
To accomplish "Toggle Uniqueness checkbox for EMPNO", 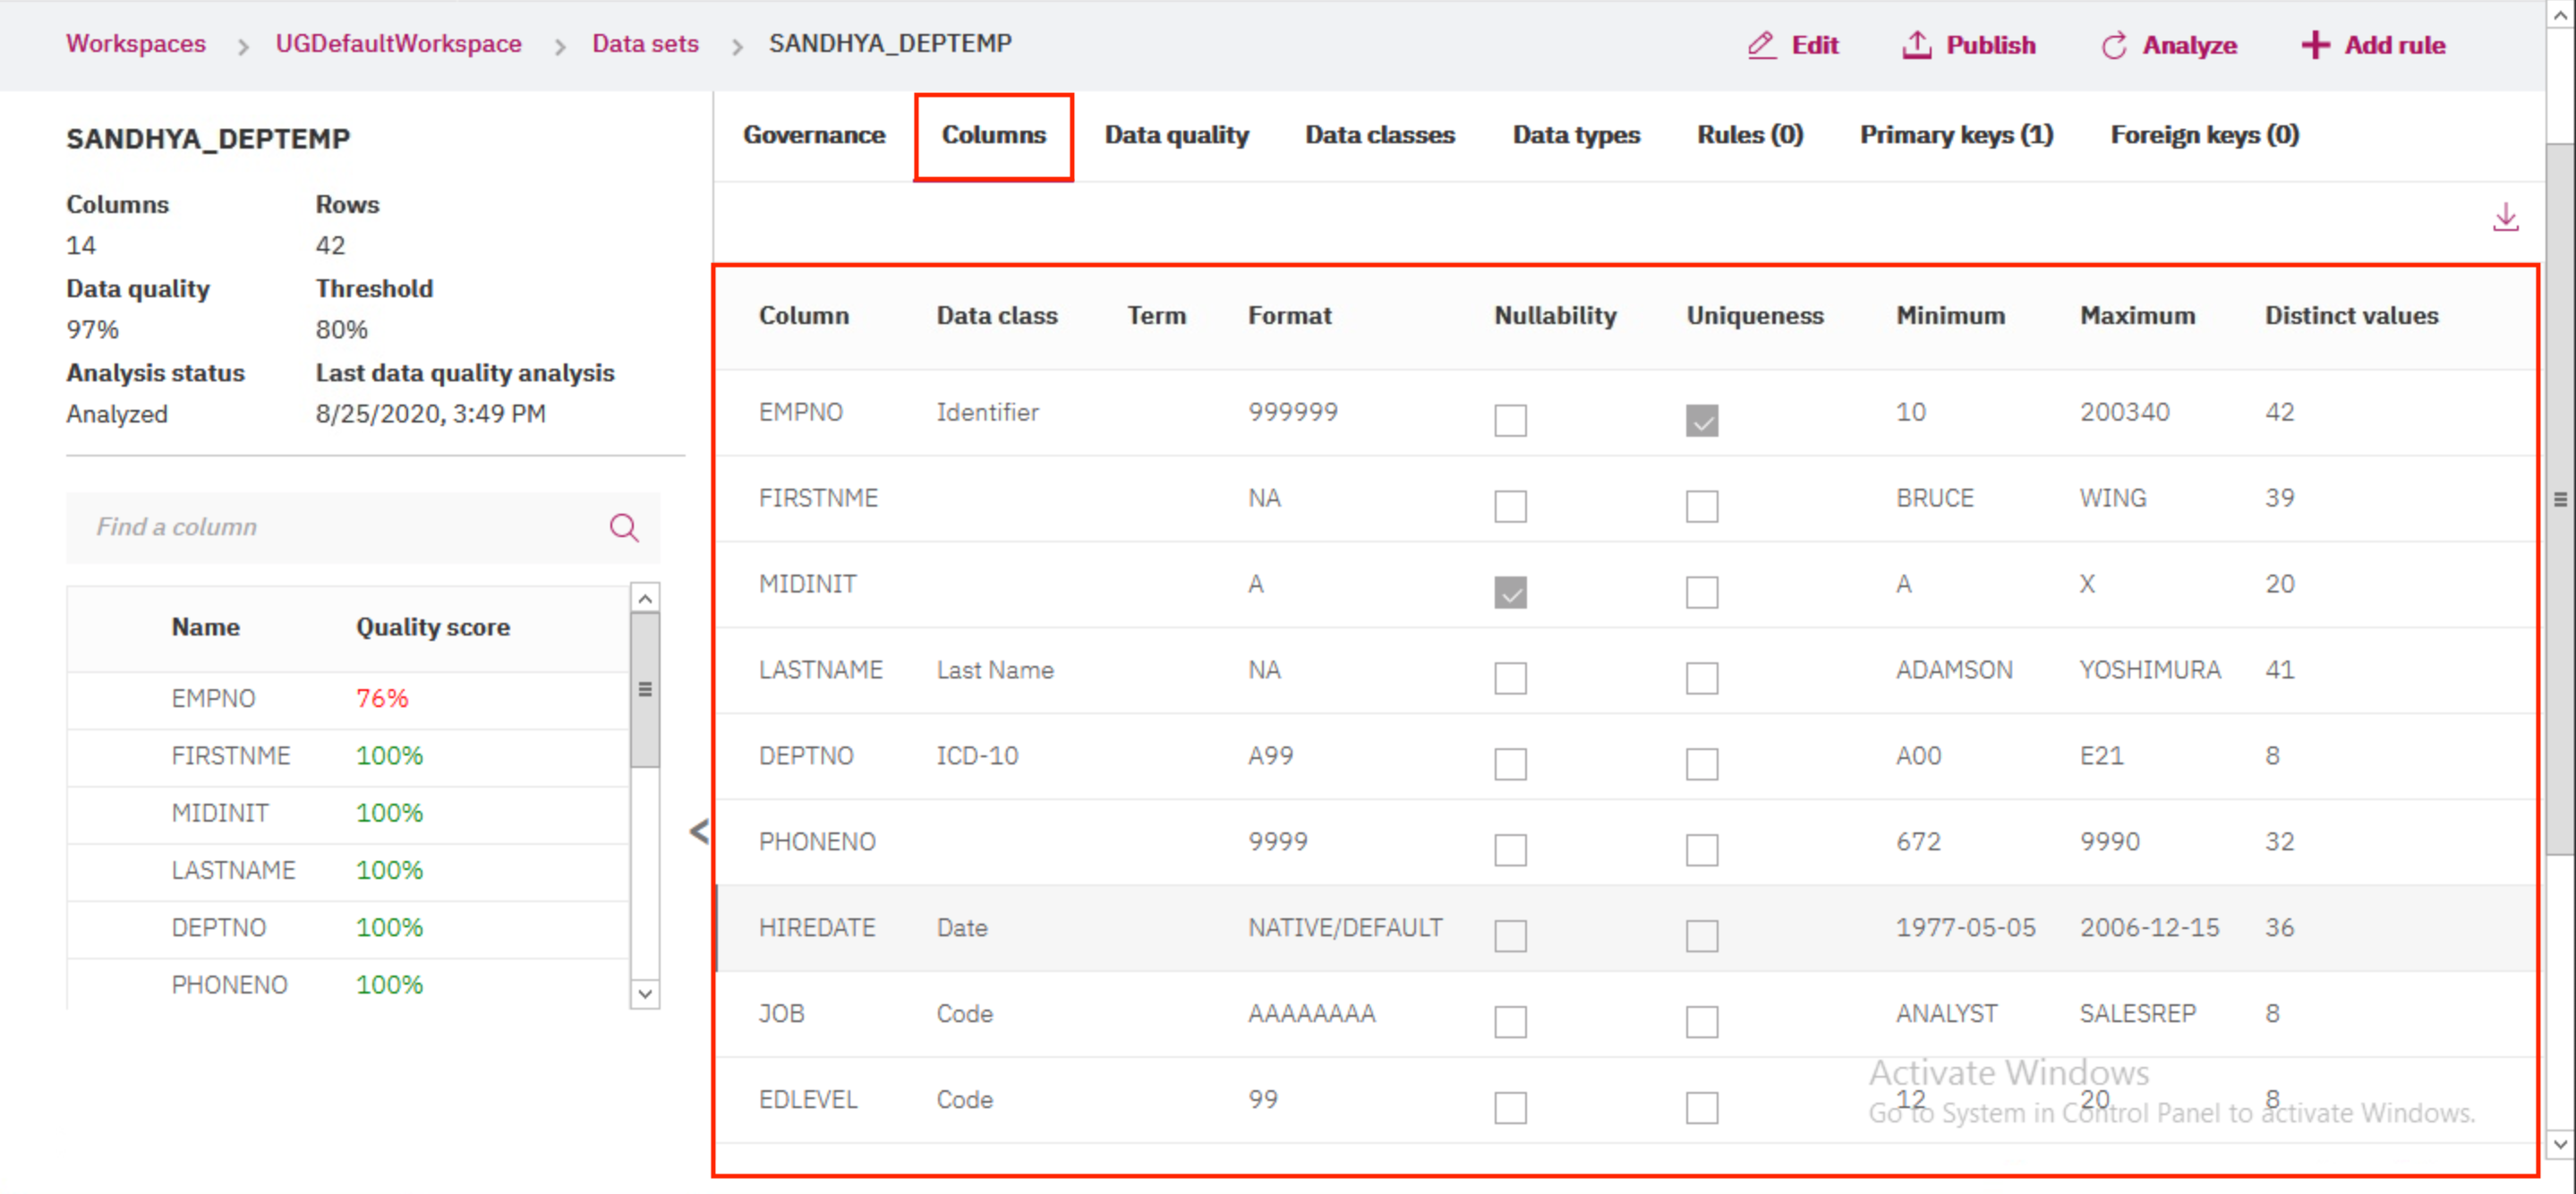I will pyautogui.click(x=1701, y=420).
